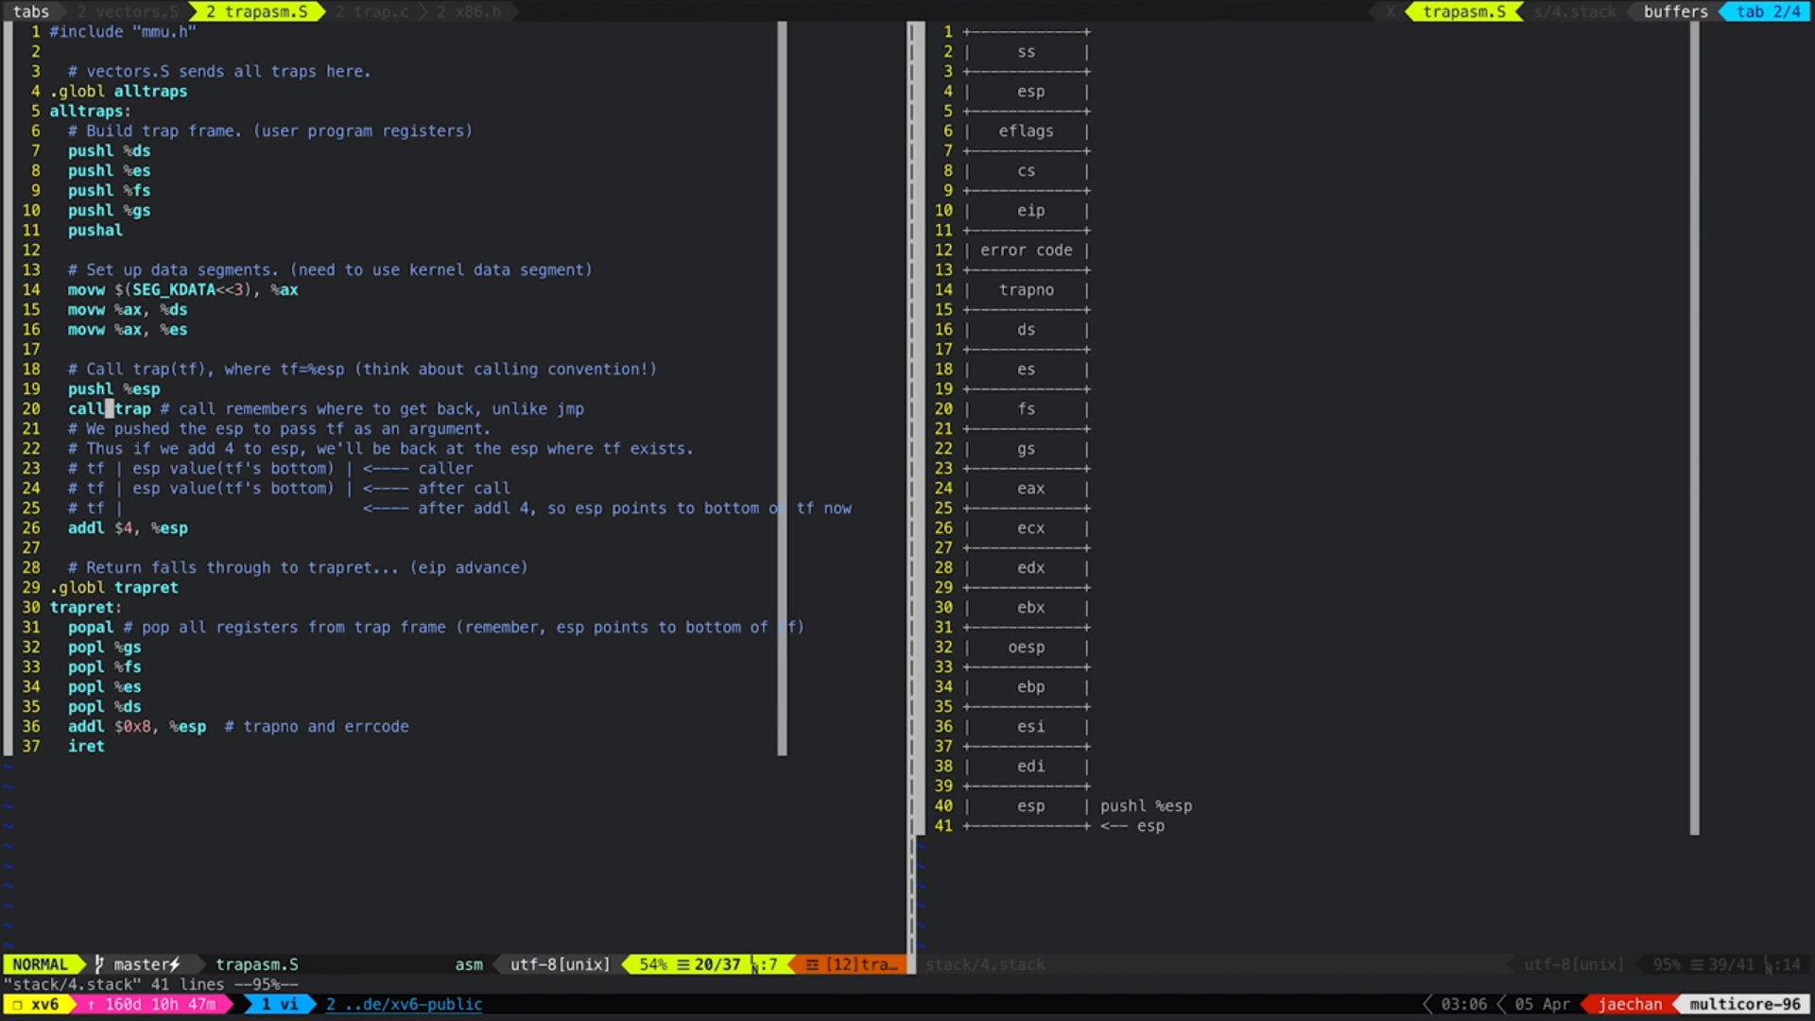Place cursor on 'call trap' line 20
1815x1021 pixels.
pos(109,408)
